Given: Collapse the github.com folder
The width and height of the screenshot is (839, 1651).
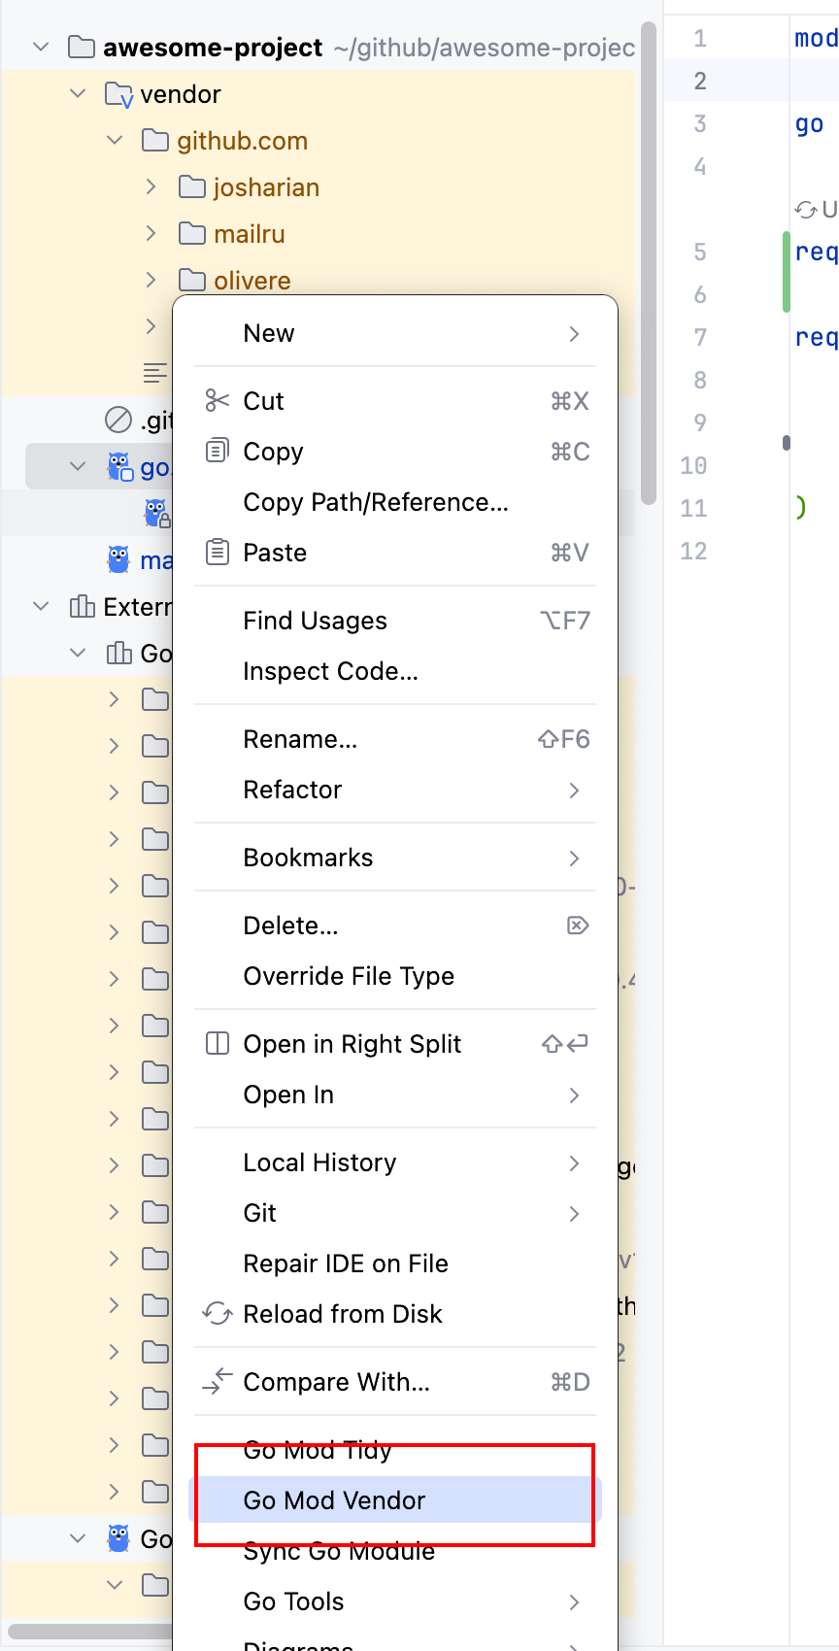Looking at the screenshot, I should [115, 141].
